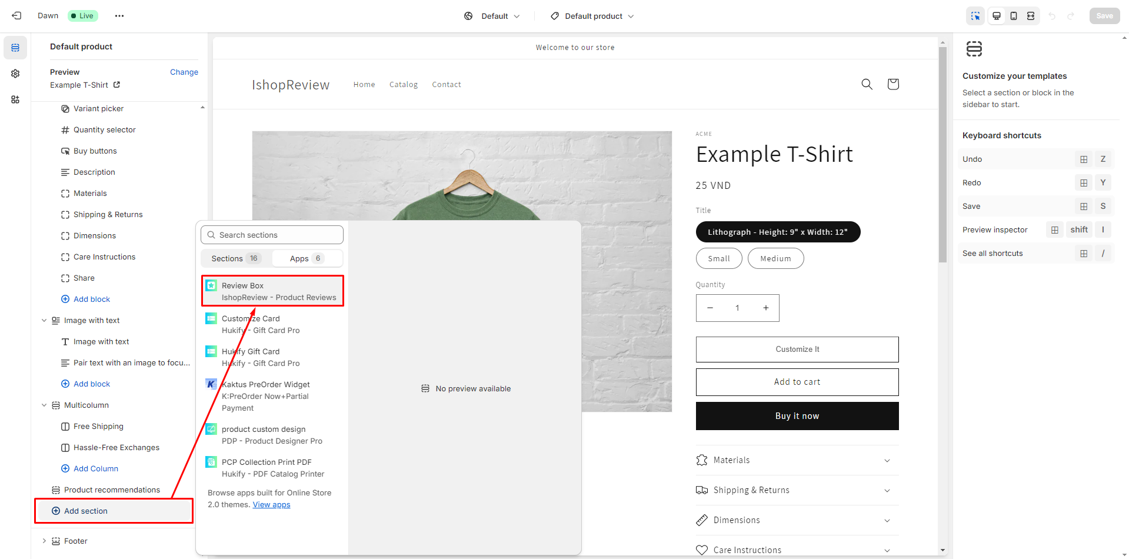Open the shopping cart icon
Screen dimensions: 1129x559
pyautogui.click(x=893, y=84)
